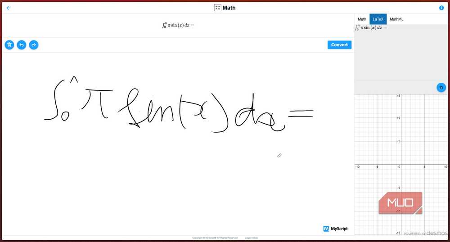Click the handwritten pi symbol on the canvas
This screenshot has width=450, height=242.
(97, 103)
